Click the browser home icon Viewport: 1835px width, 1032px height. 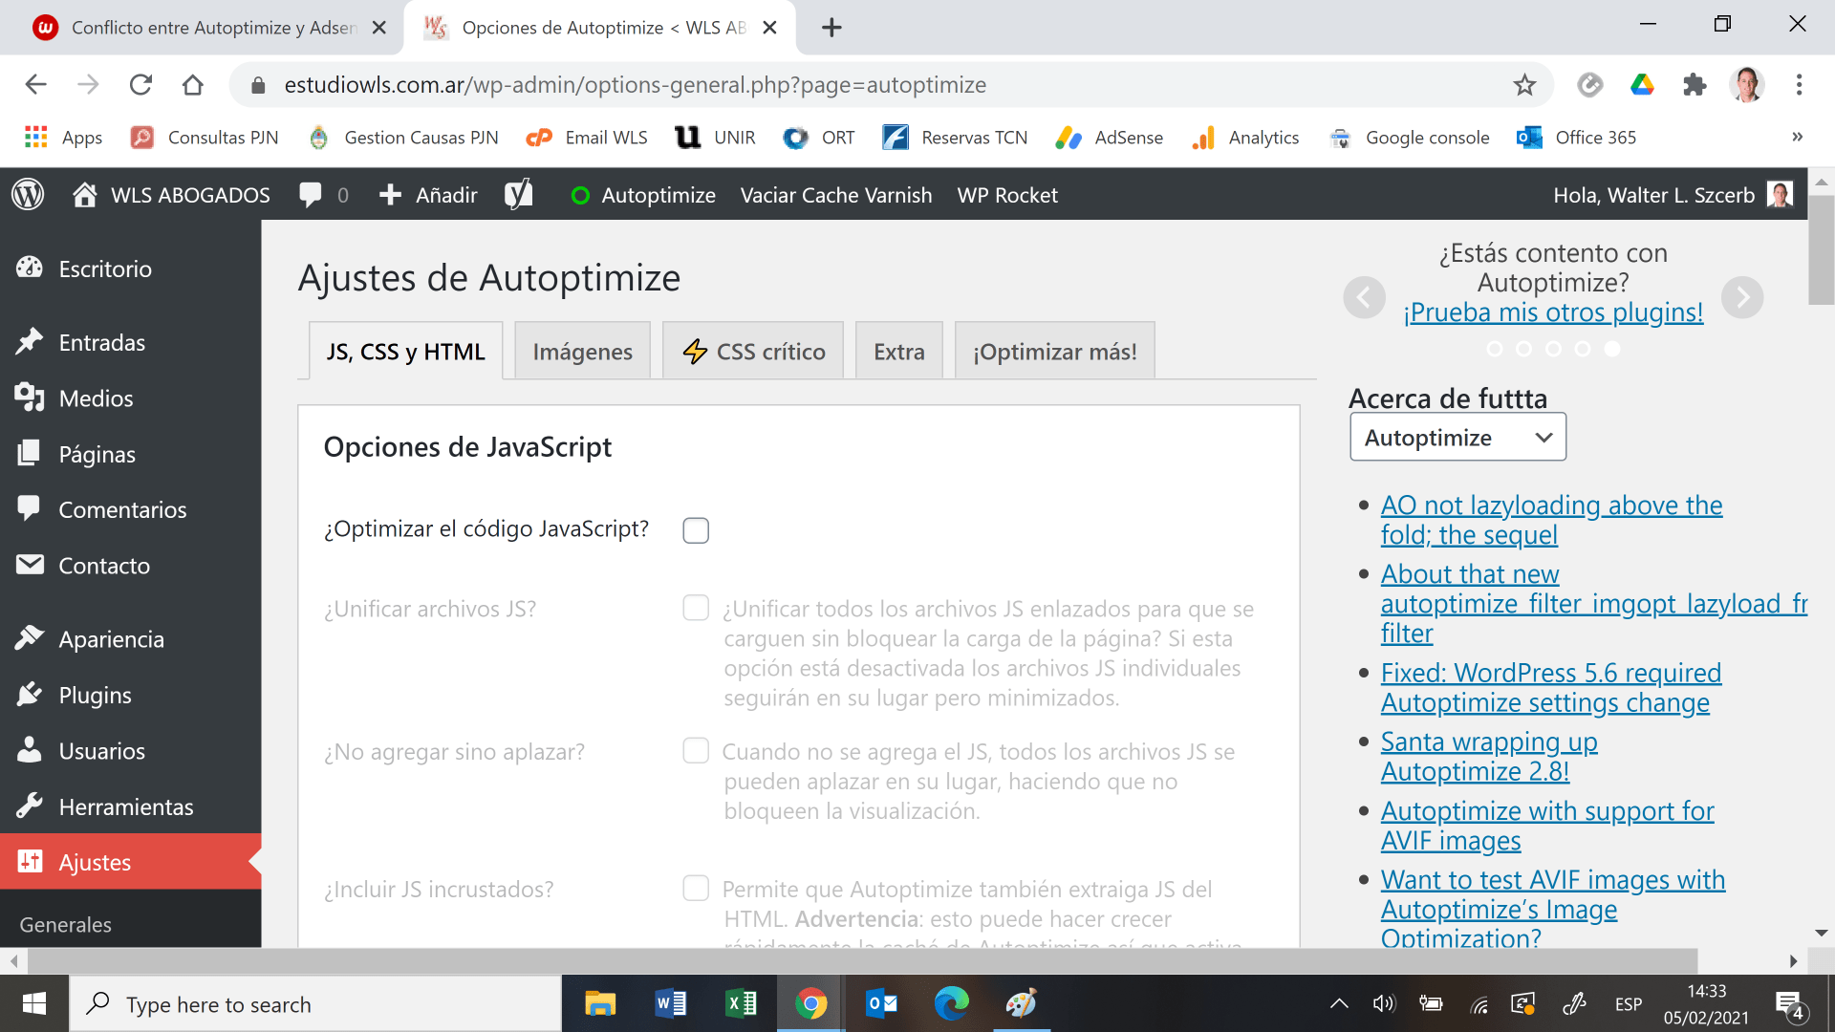[x=192, y=85]
